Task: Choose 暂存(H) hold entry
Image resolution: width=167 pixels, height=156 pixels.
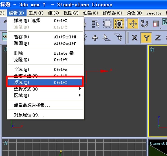Action: coord(46,37)
